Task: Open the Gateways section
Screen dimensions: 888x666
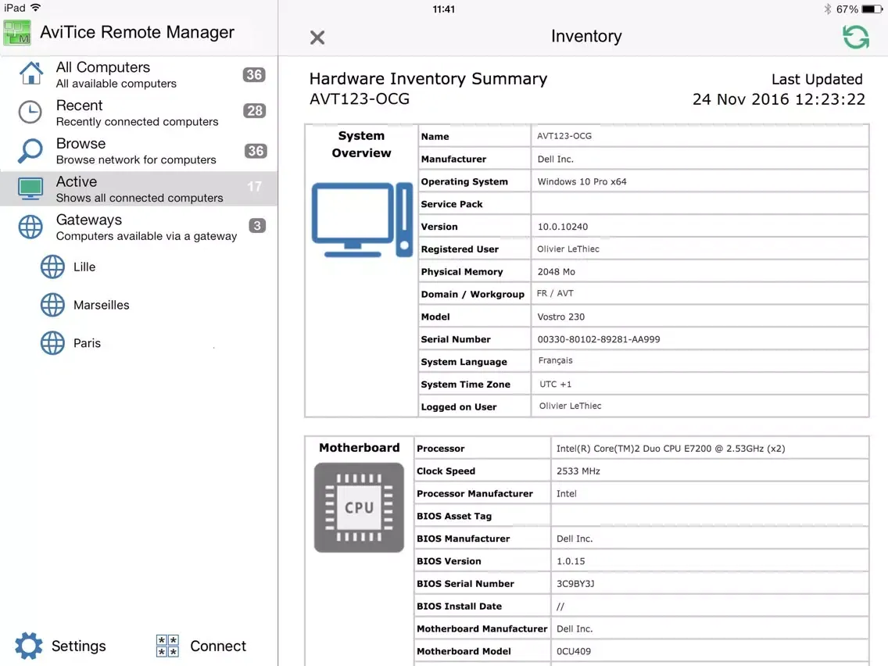Action: tap(139, 227)
